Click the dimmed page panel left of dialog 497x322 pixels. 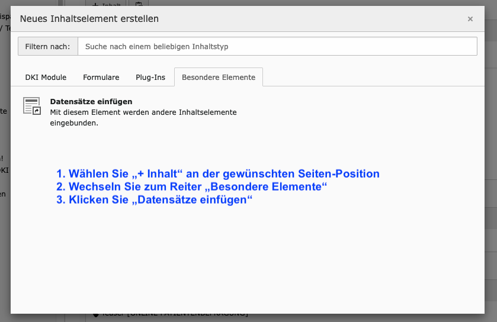[5, 237]
